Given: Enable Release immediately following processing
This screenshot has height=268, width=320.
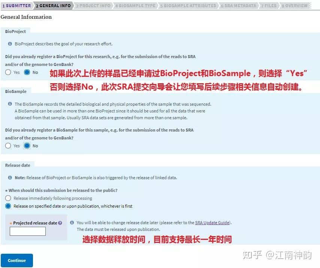Looking at the screenshot, I should pos(8,198).
